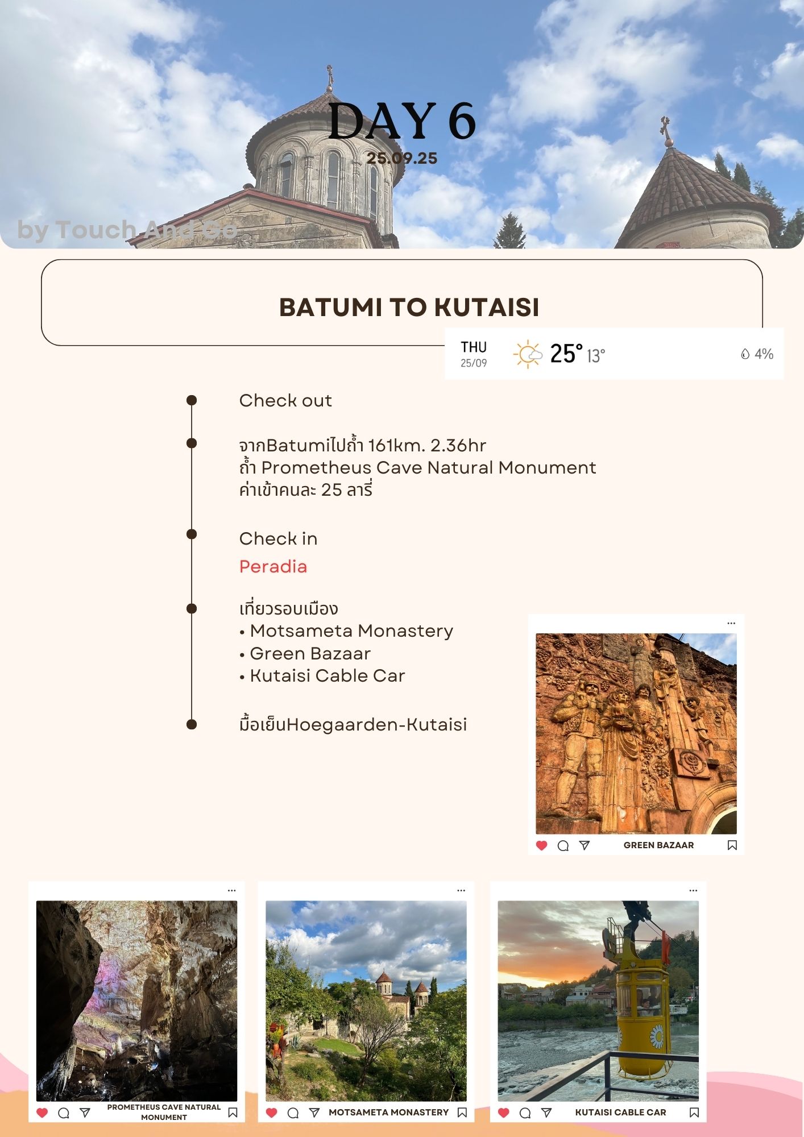This screenshot has width=804, height=1137.
Task: Click share icon on Motsameta Monastery card
Action: coord(314,1113)
